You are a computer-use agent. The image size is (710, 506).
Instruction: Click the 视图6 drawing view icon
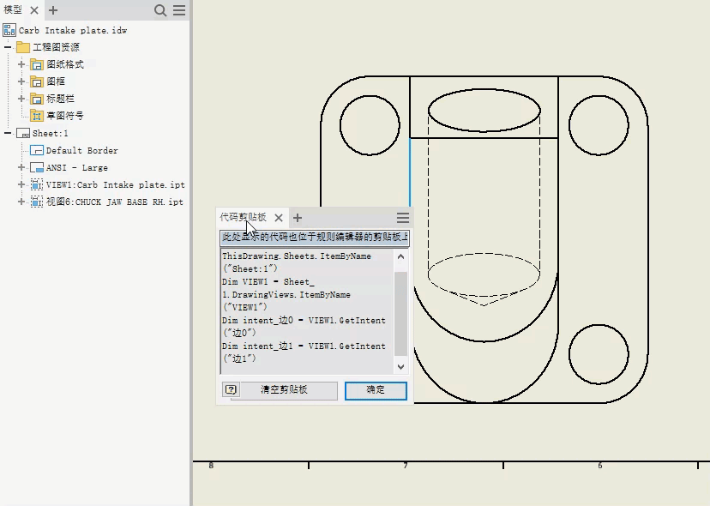[37, 202]
